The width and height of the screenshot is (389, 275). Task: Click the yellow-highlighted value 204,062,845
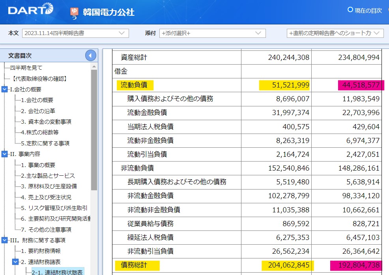point(288,265)
